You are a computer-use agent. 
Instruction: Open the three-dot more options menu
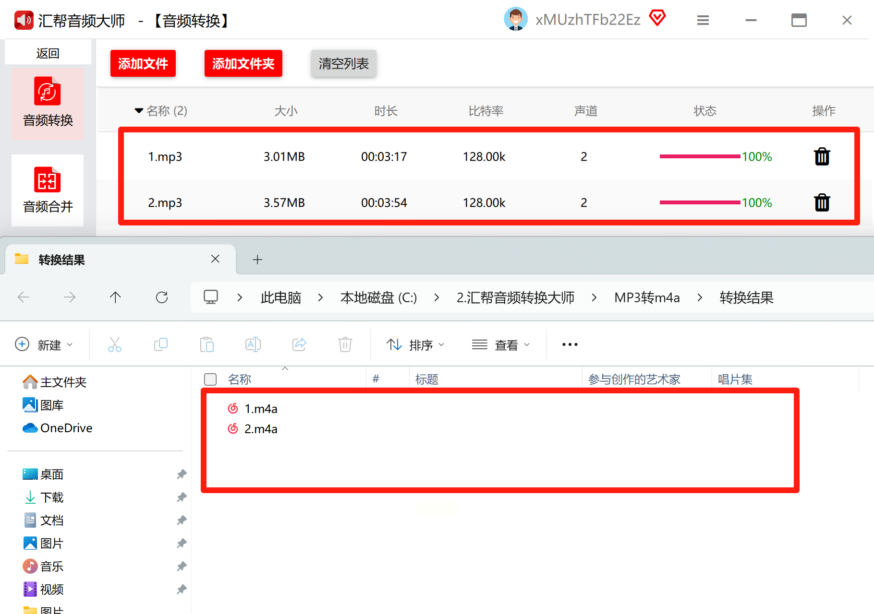[x=570, y=344]
